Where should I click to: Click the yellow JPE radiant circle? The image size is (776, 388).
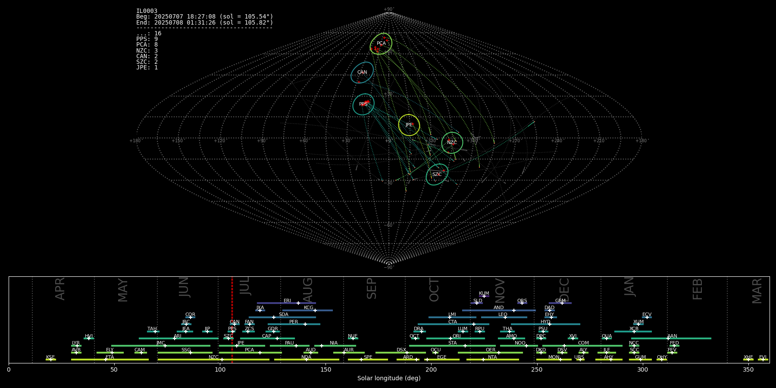(x=409, y=125)
